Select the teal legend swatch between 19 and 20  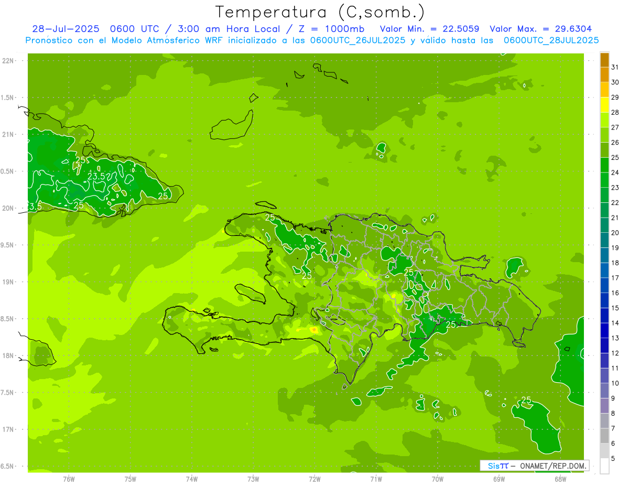click(604, 241)
